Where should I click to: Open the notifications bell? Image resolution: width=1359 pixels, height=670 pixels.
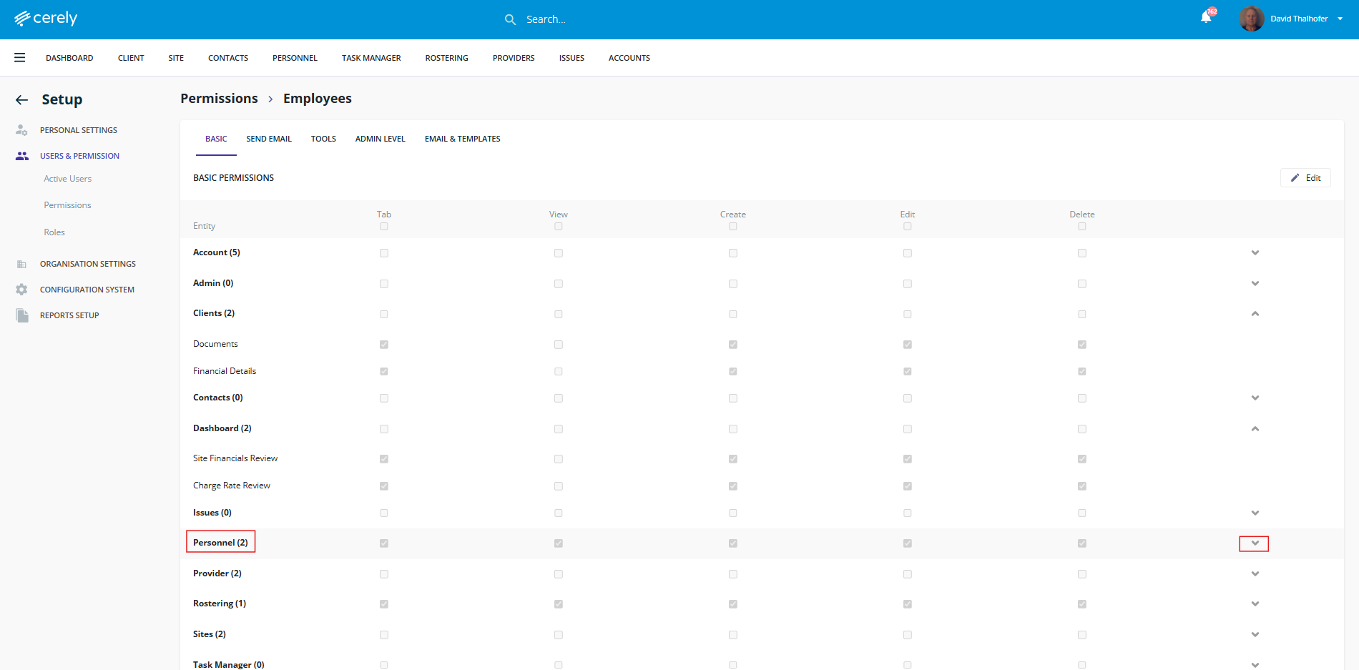[1206, 18]
